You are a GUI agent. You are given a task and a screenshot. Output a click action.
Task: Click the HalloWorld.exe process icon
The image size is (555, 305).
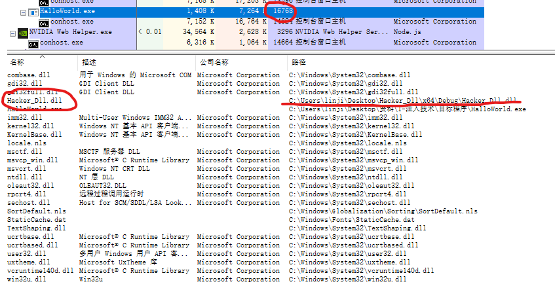pyautogui.click(x=33, y=12)
